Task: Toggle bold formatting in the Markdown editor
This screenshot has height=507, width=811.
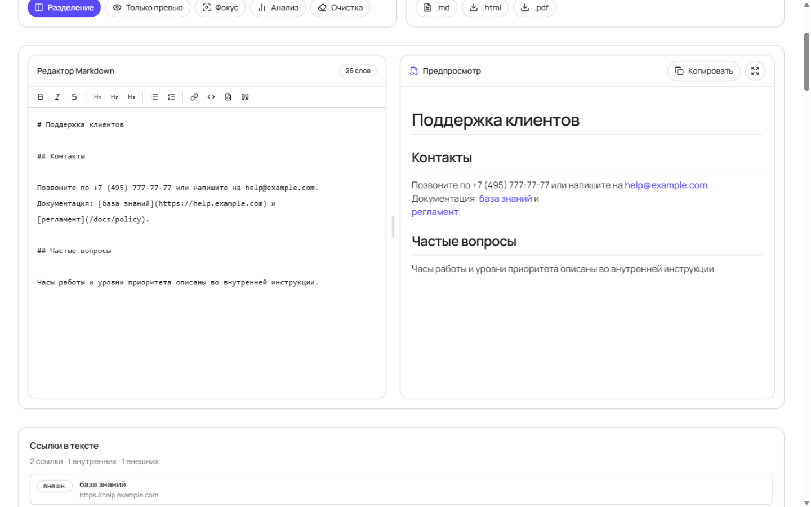Action: click(41, 97)
